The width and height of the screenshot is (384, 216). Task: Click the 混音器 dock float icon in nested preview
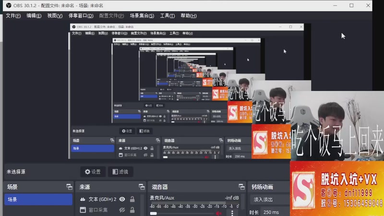[221, 140]
